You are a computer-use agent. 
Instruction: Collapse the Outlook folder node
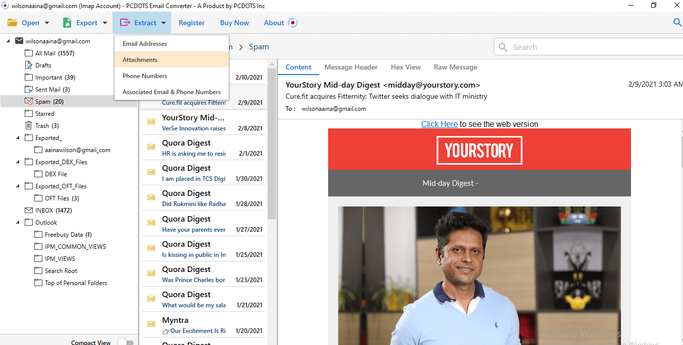(x=18, y=222)
